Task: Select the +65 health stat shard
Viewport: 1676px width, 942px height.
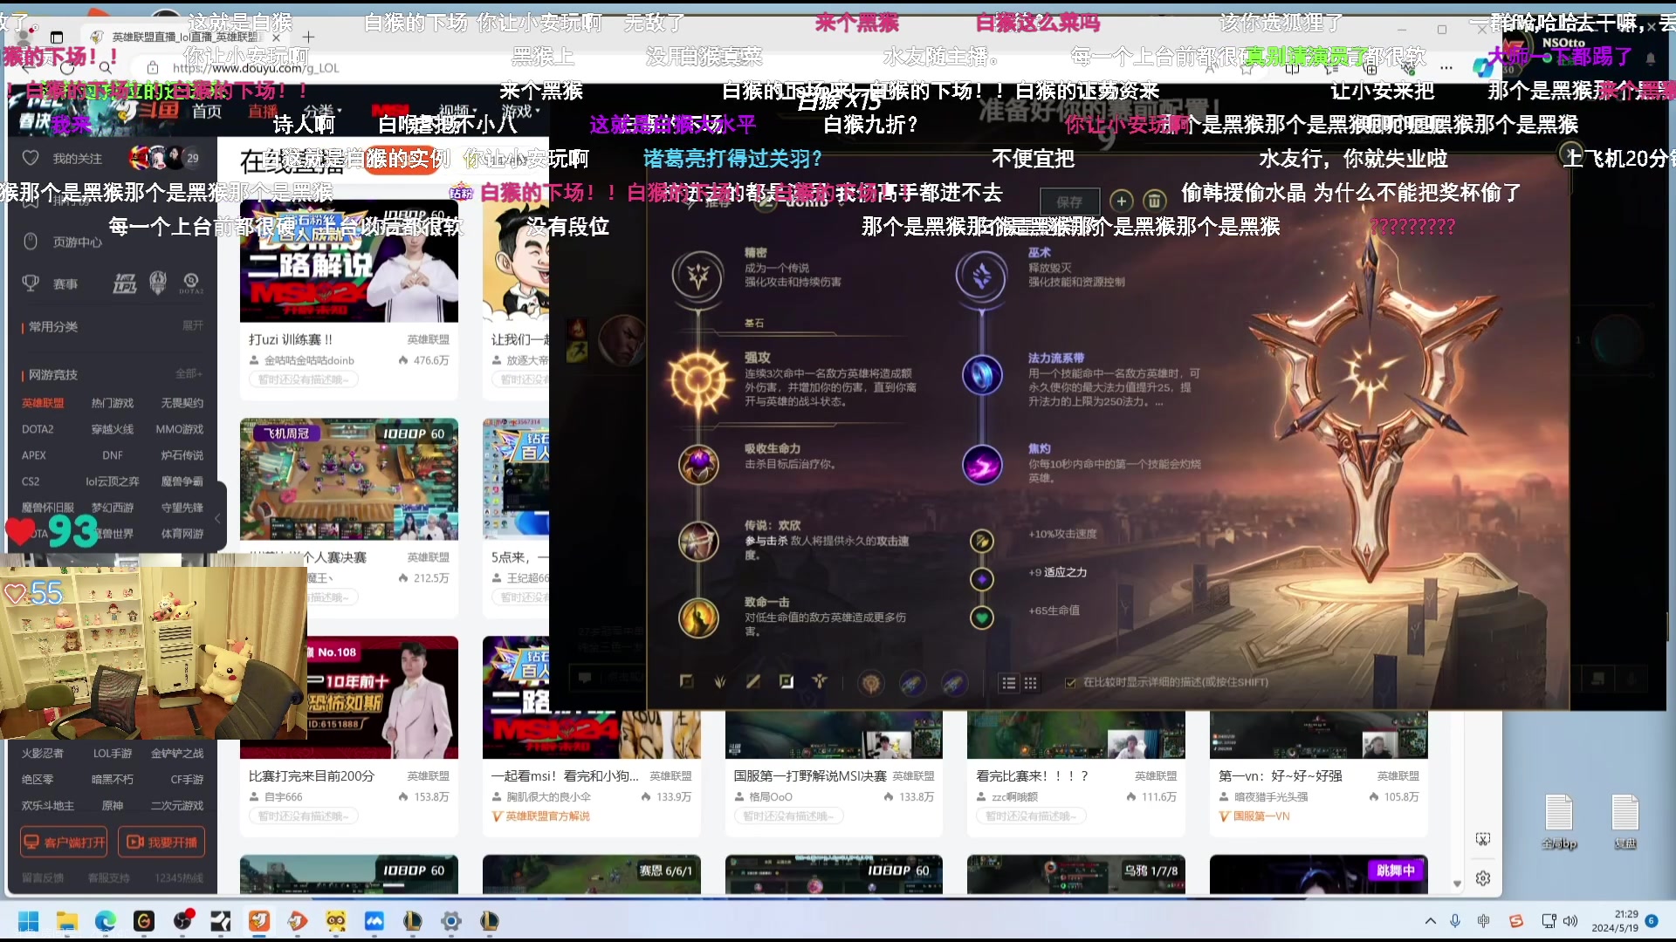Action: 982,618
